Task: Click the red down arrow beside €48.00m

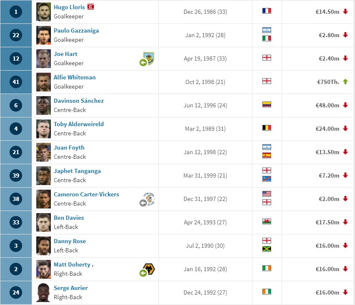Action: 345,105
